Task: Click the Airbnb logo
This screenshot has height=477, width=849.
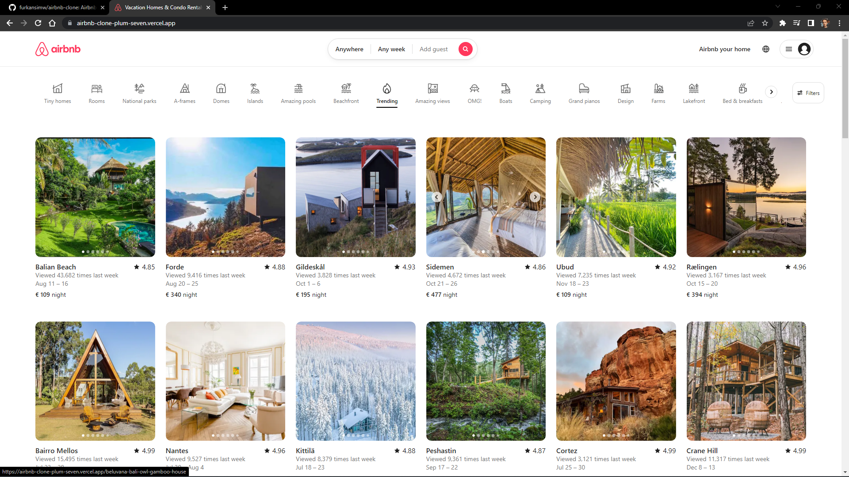Action: [x=58, y=49]
